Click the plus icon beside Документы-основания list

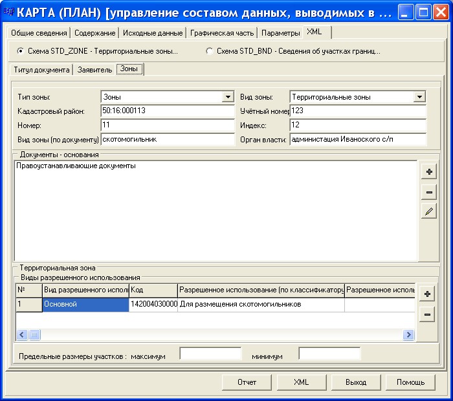click(x=428, y=171)
